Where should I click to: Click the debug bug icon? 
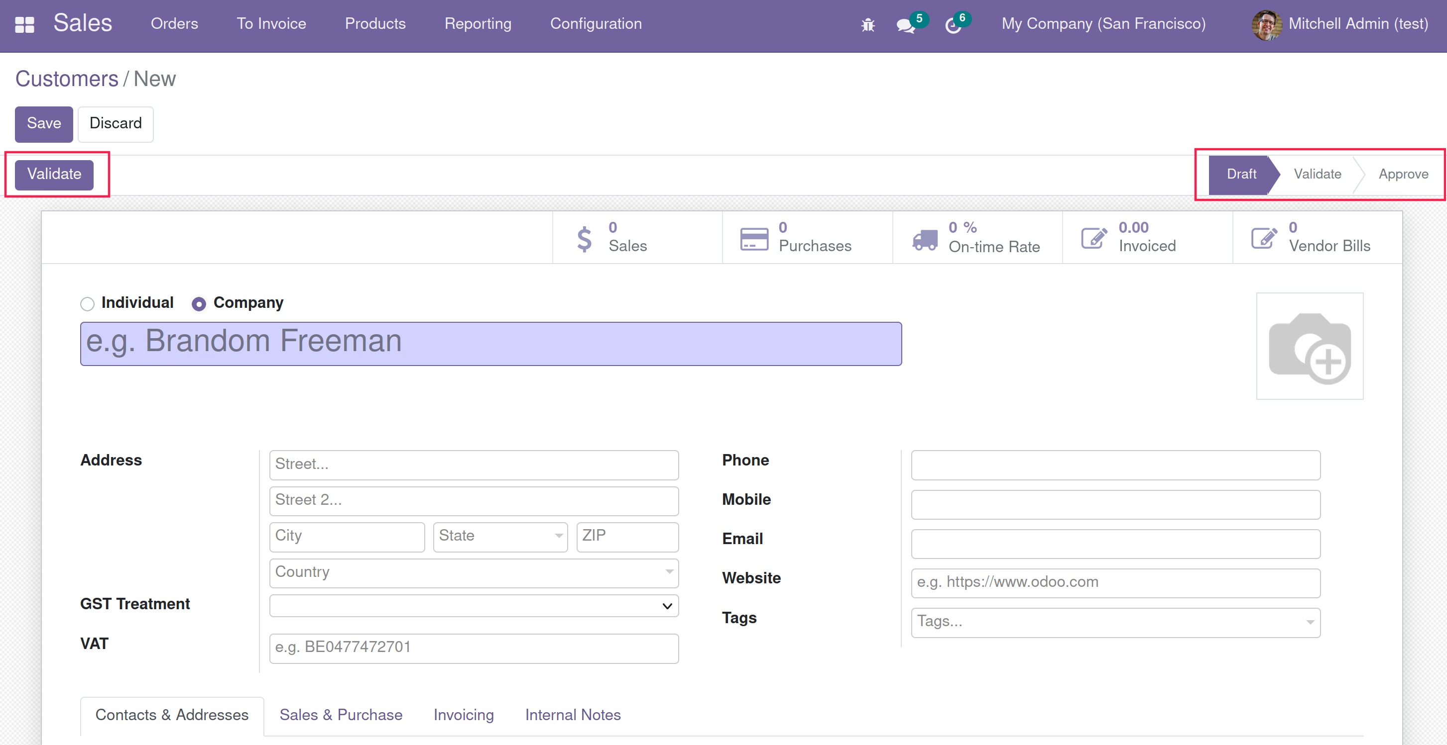(x=868, y=25)
